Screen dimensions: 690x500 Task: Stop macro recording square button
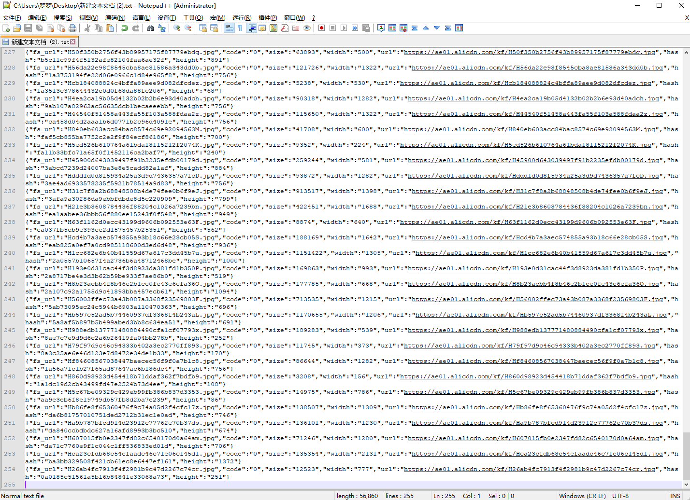coord(333,28)
